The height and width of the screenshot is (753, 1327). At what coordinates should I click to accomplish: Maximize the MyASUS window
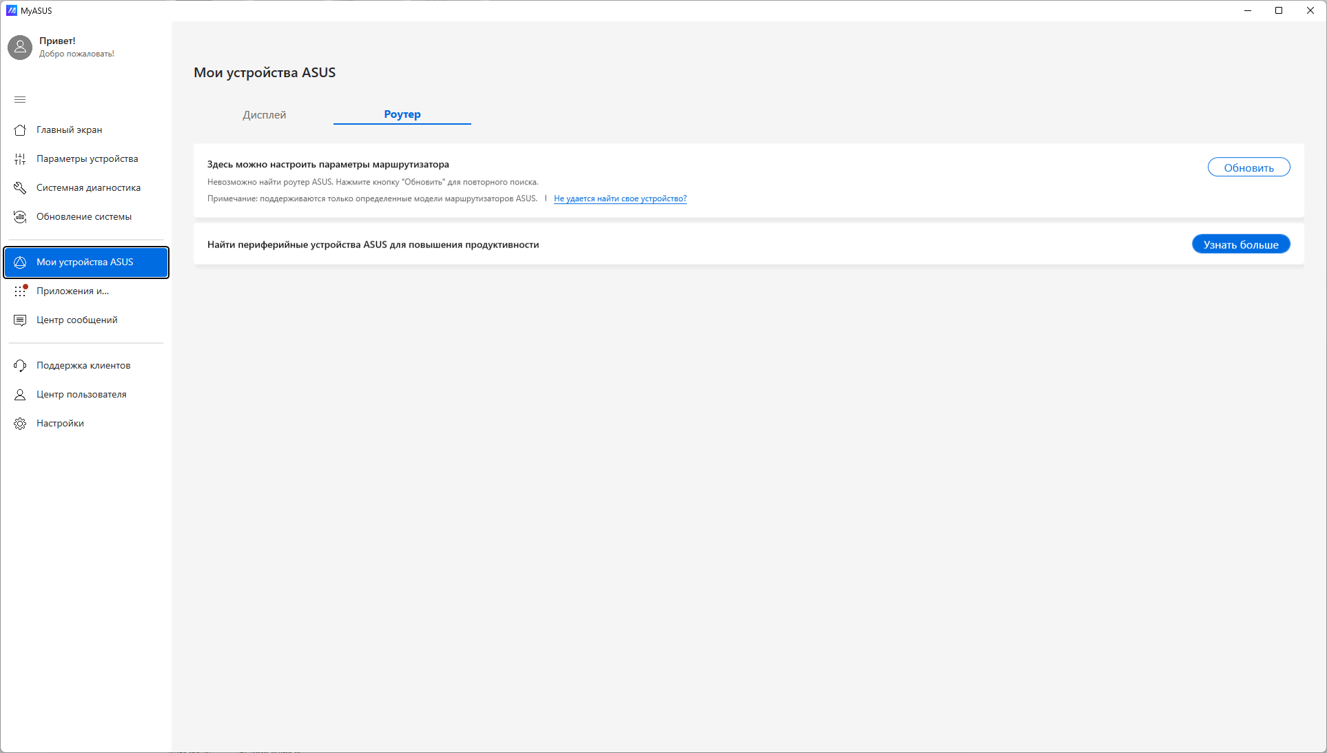1279,10
